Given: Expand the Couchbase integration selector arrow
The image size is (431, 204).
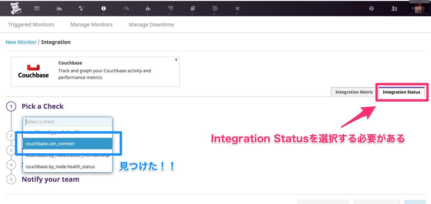Looking at the screenshot, I should (176, 60).
